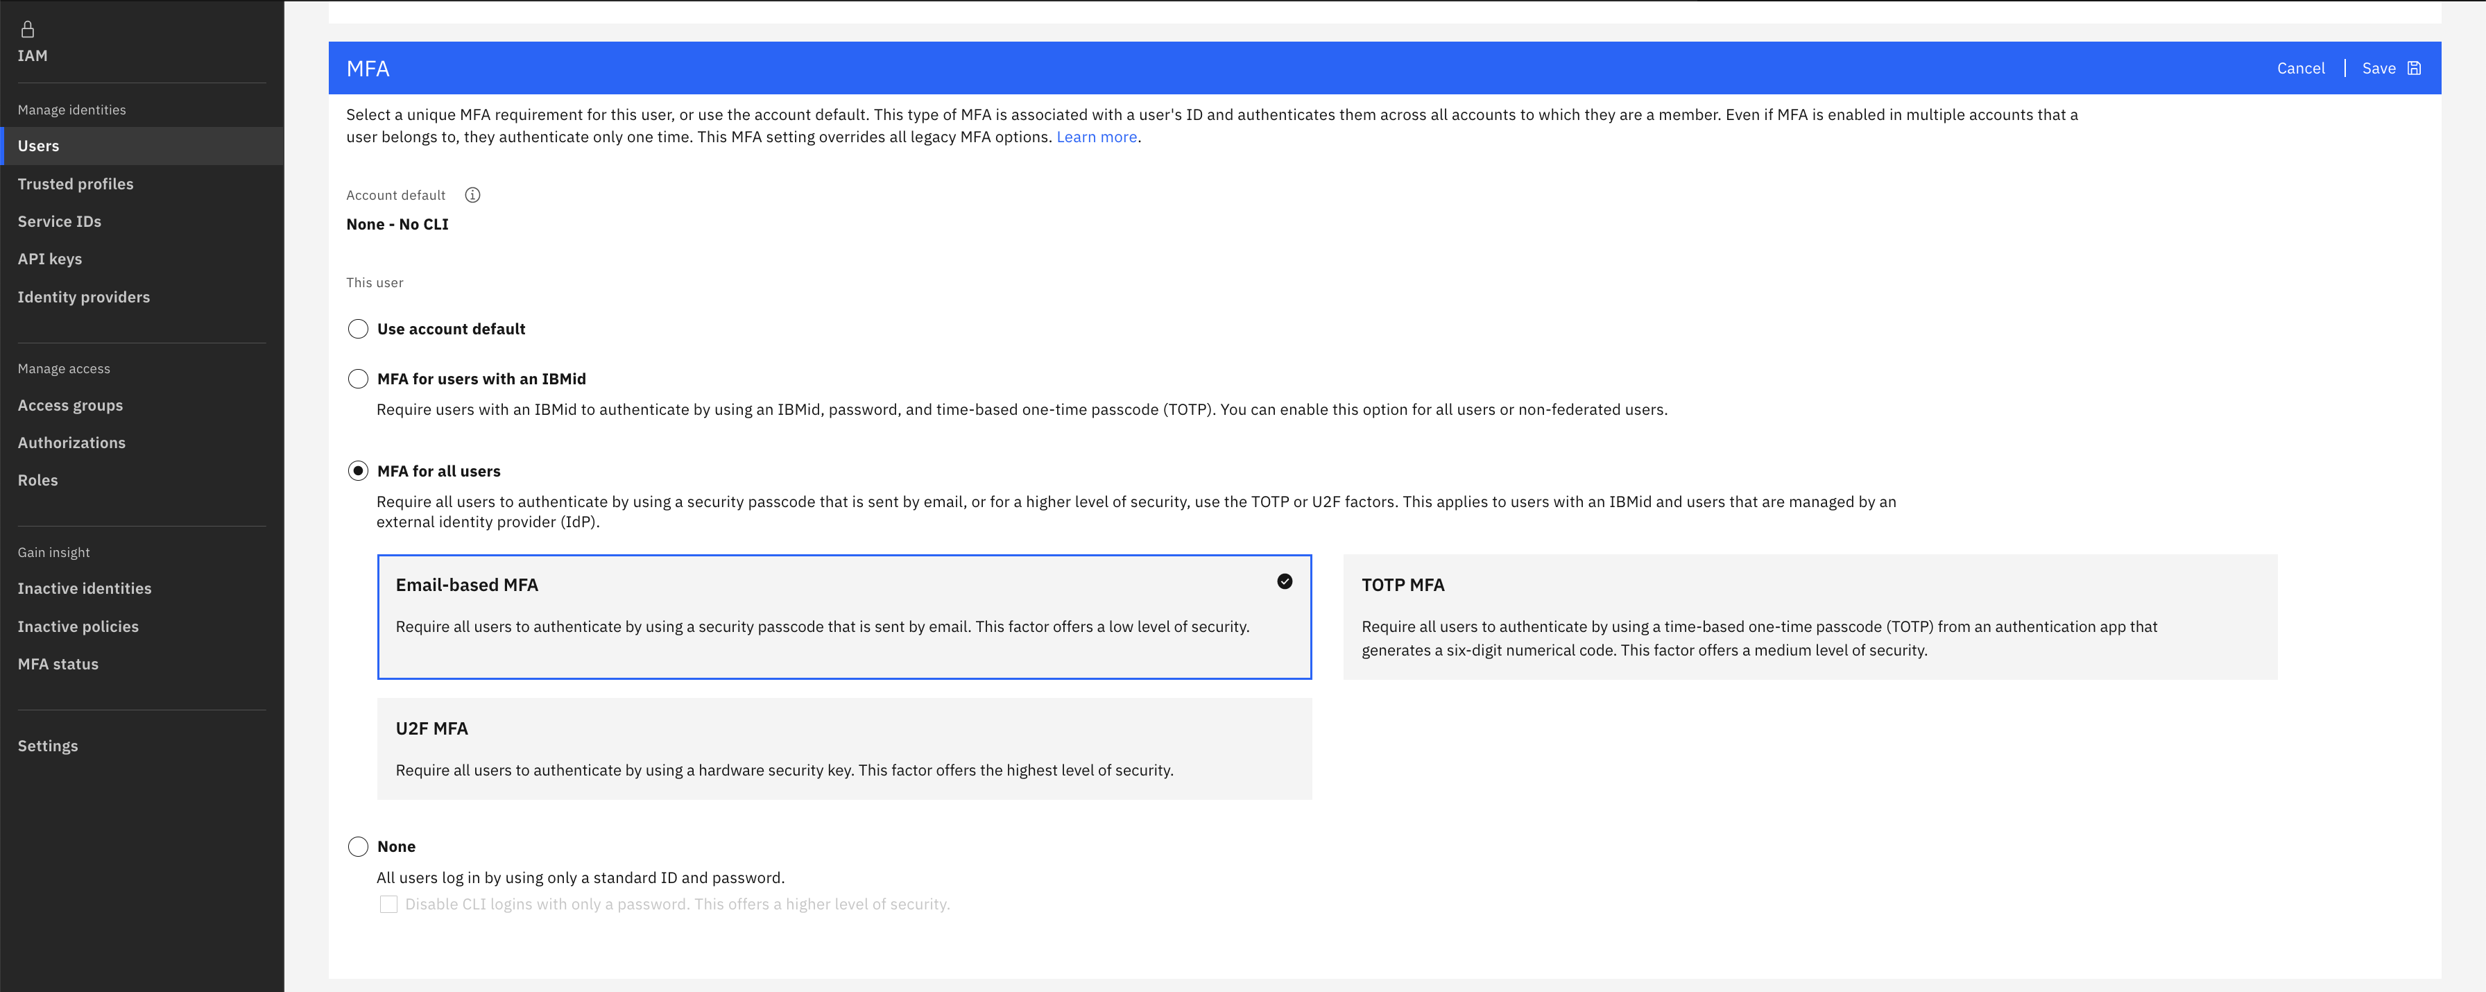Click the Save button
Screen dimensions: 2486x992
[2379, 67]
